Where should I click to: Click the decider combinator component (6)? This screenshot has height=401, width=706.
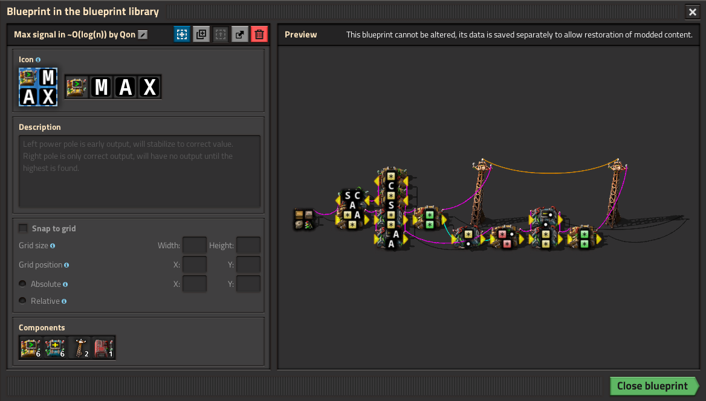pos(31,347)
